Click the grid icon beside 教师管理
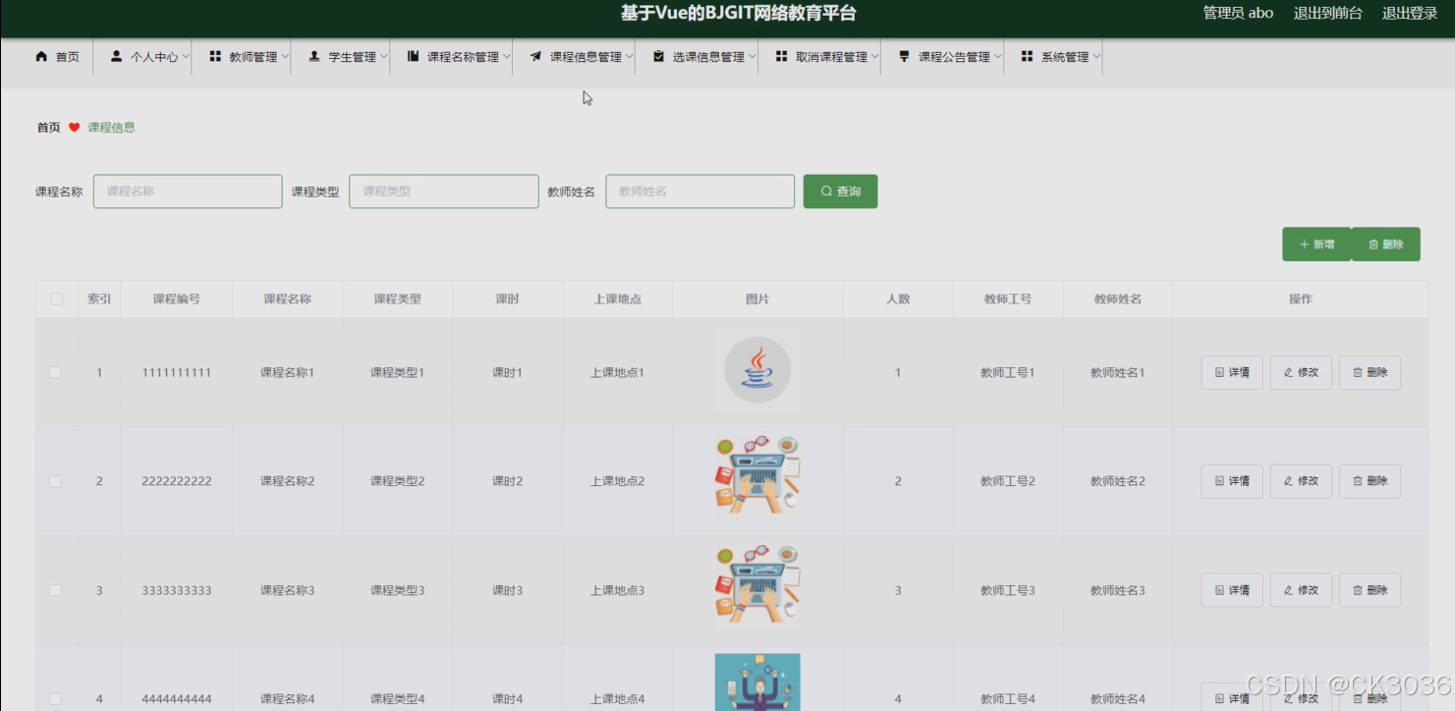1455x711 pixels. 215,57
